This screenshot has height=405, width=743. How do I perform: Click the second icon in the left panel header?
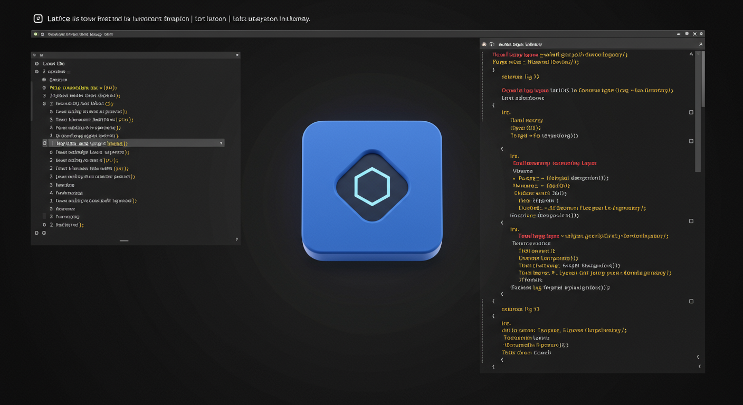click(41, 55)
